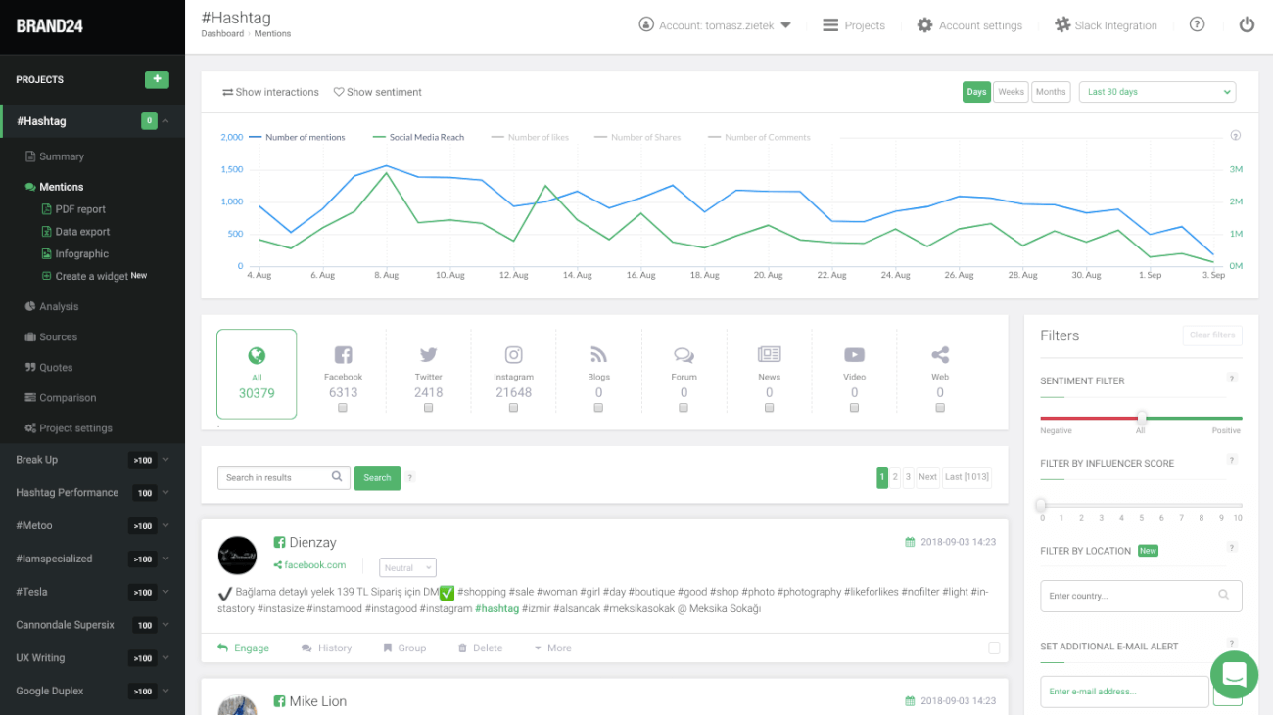The width and height of the screenshot is (1273, 715).
Task: Select the Video play icon
Action: pos(854,355)
